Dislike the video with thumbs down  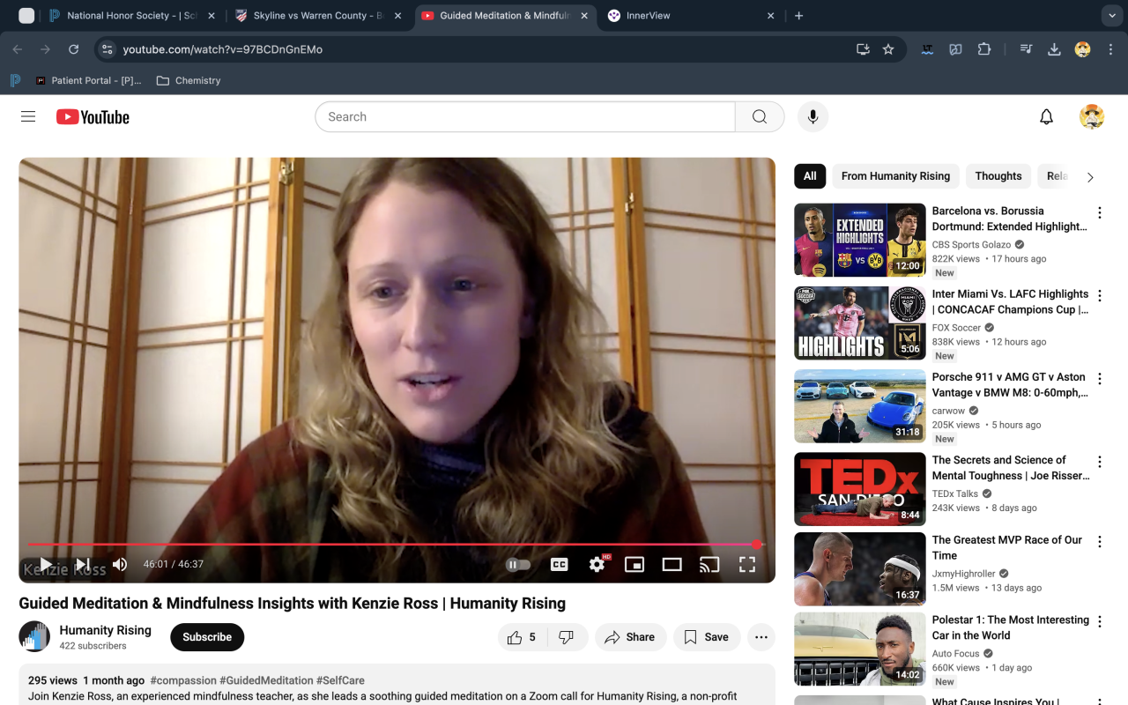(568, 637)
